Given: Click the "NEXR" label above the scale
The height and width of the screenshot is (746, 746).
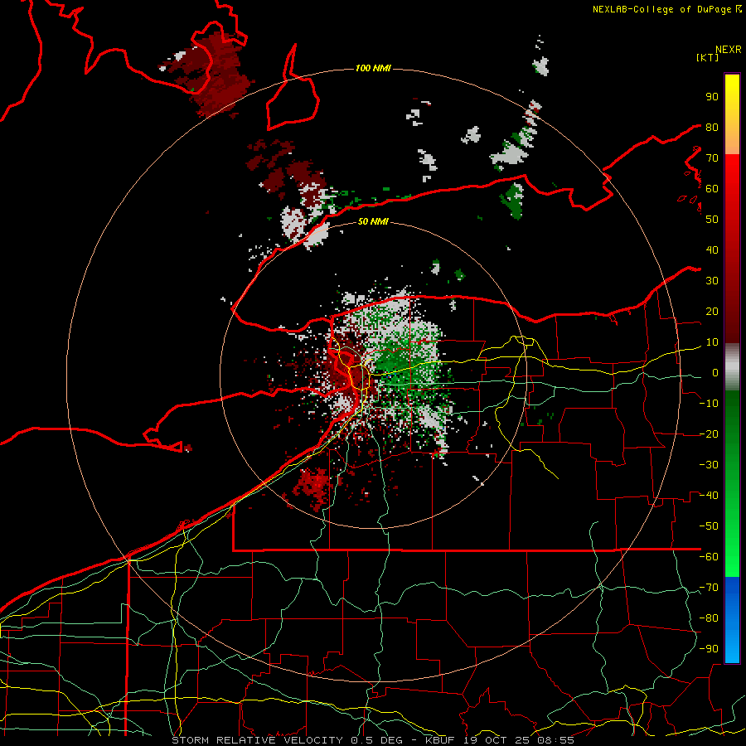Looking at the screenshot, I should click(728, 50).
